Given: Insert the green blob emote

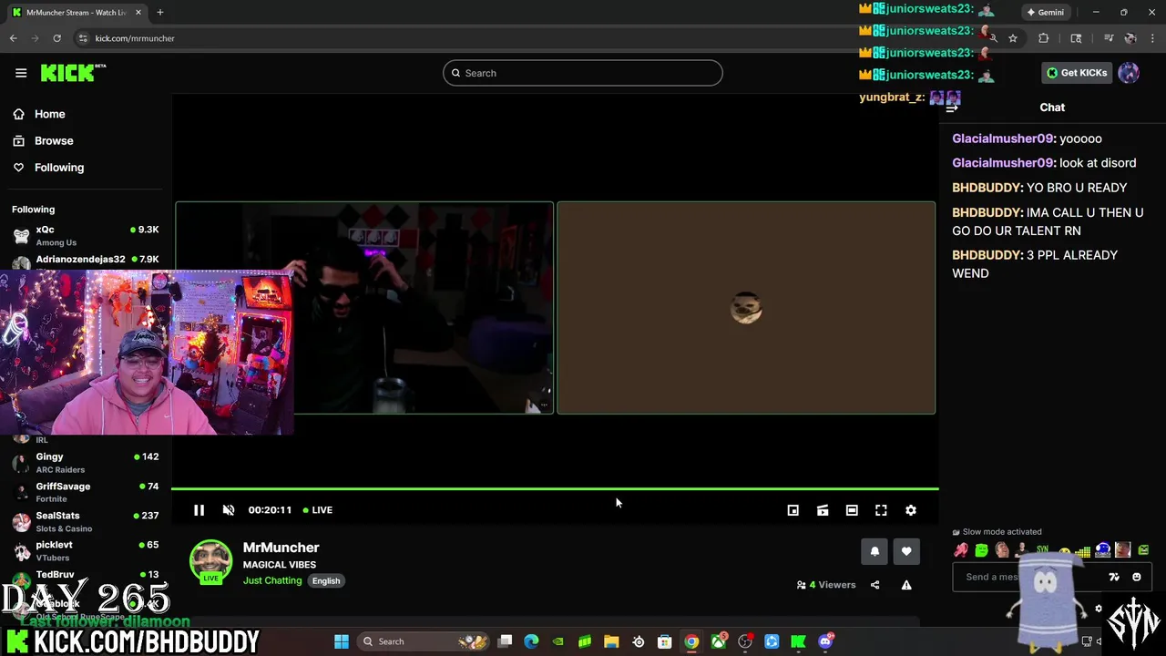Looking at the screenshot, I should (981, 550).
